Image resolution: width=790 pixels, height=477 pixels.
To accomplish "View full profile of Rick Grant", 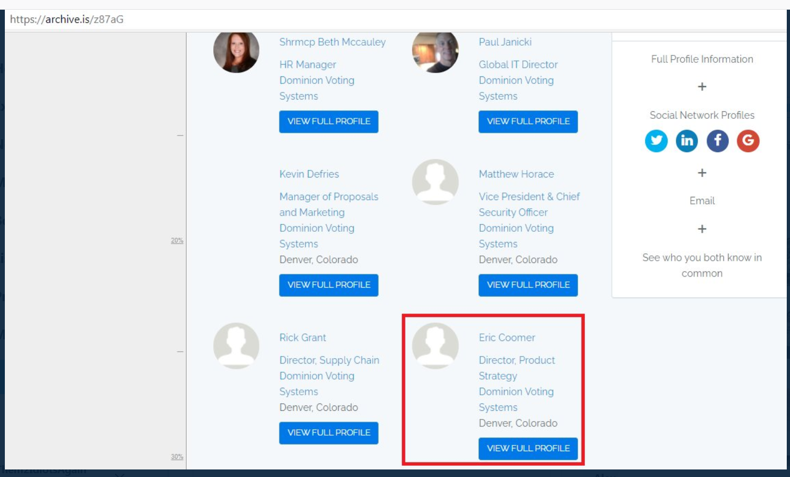I will pyautogui.click(x=328, y=433).
